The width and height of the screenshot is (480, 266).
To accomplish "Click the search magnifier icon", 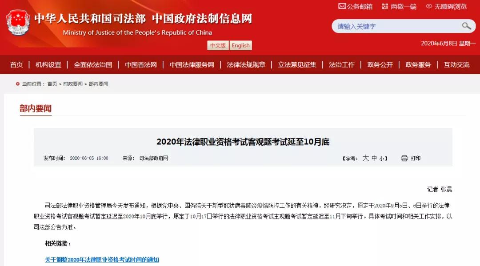I will (x=466, y=26).
